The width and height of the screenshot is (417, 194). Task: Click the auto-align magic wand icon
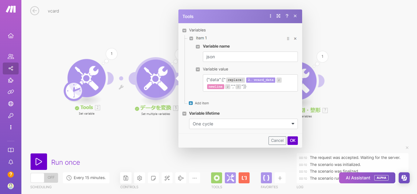[167, 178]
